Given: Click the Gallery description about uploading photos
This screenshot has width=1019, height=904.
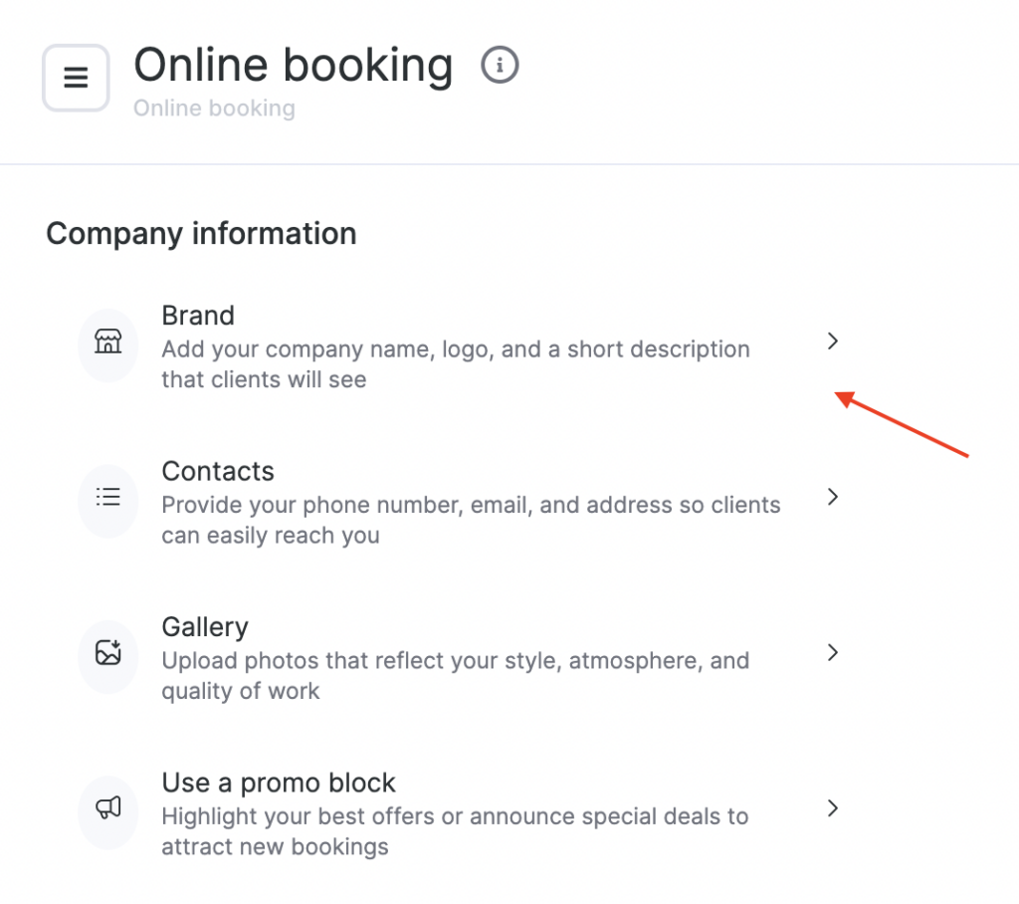Looking at the screenshot, I should coord(455,675).
